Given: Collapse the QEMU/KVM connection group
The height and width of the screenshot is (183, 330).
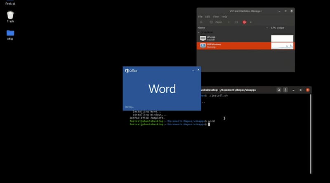Looking at the screenshot, I should [x=198, y=33].
